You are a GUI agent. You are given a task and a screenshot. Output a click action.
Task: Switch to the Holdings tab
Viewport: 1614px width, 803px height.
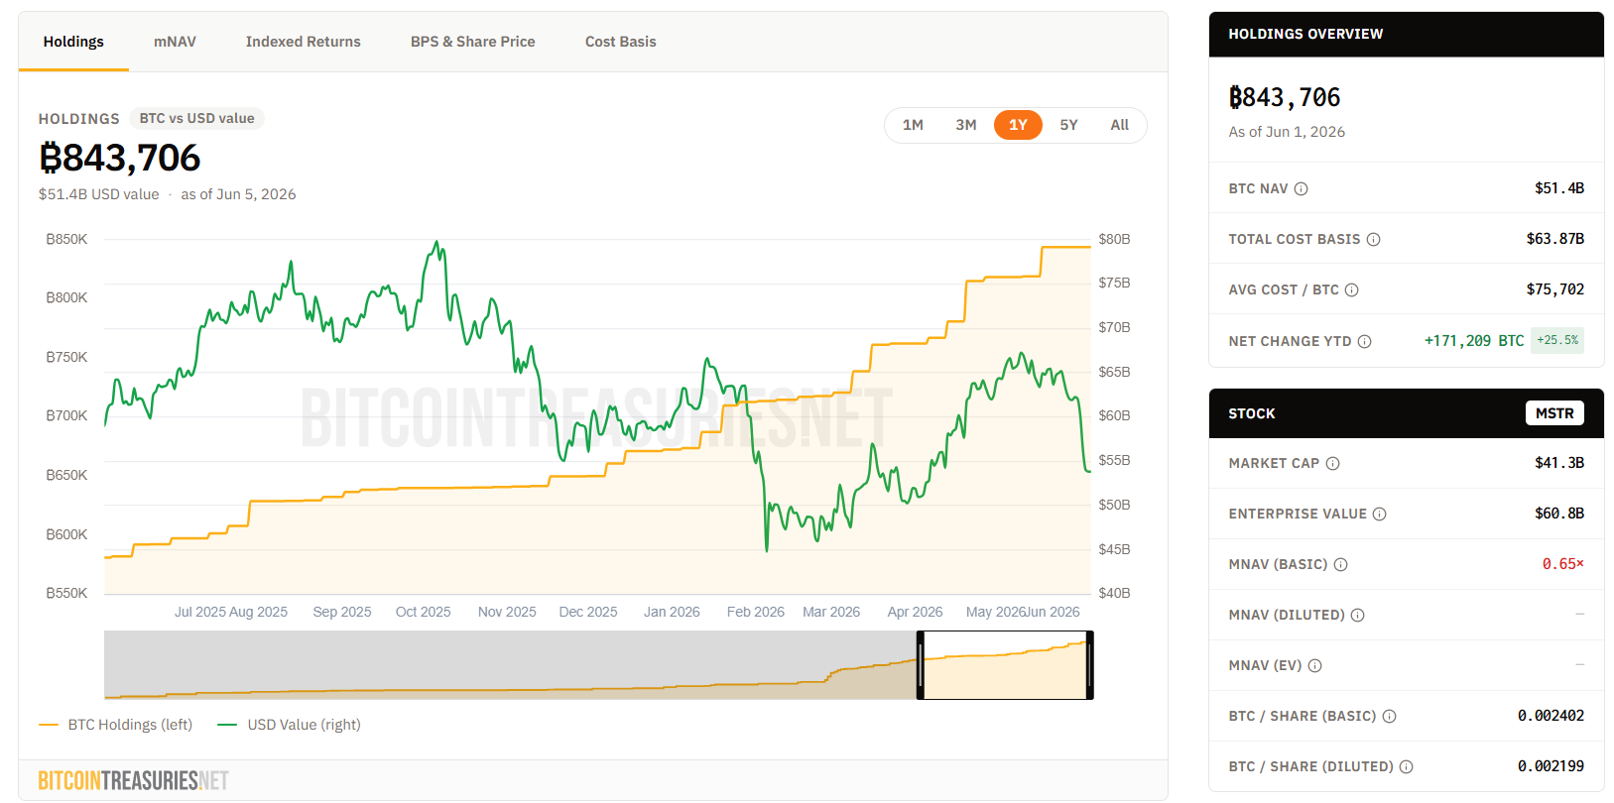pyautogui.click(x=73, y=42)
